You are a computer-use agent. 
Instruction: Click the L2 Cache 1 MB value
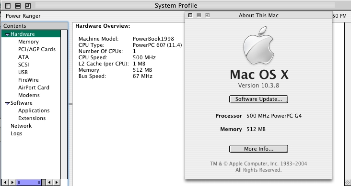point(139,64)
